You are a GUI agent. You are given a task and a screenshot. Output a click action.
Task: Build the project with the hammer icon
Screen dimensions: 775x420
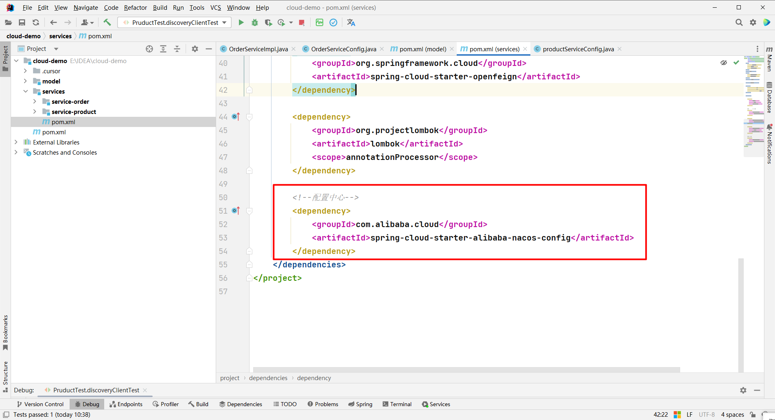click(x=107, y=22)
